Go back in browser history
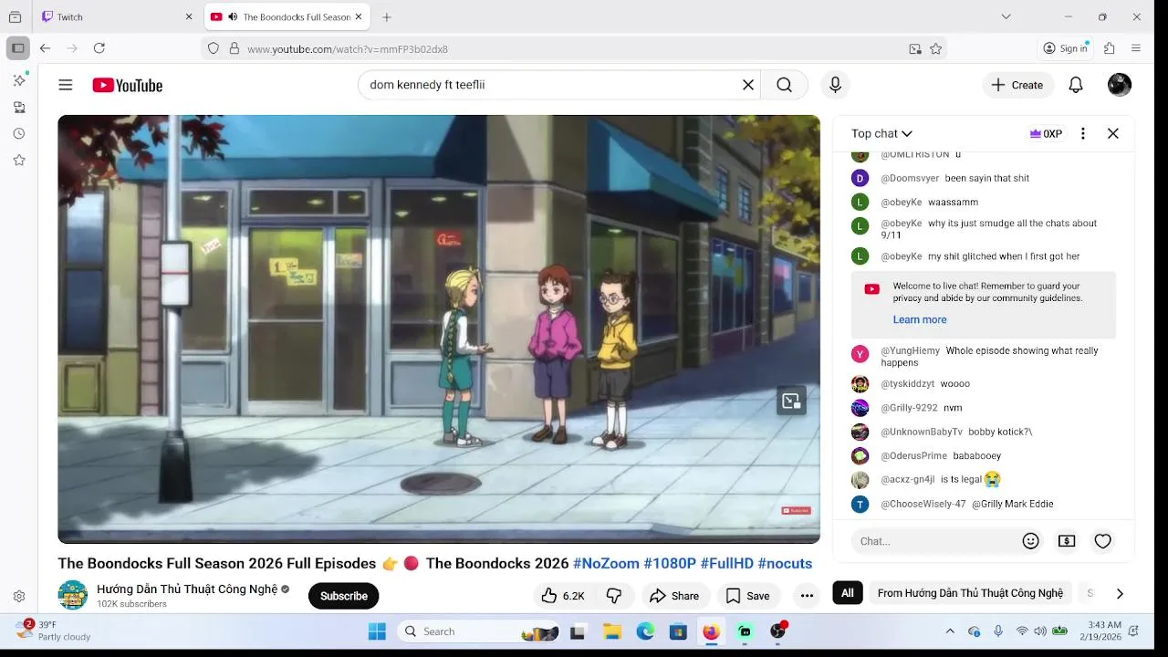The image size is (1168, 657). tap(45, 48)
